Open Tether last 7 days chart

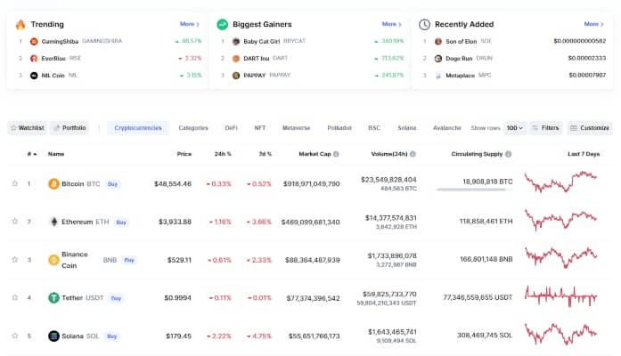tap(560, 295)
